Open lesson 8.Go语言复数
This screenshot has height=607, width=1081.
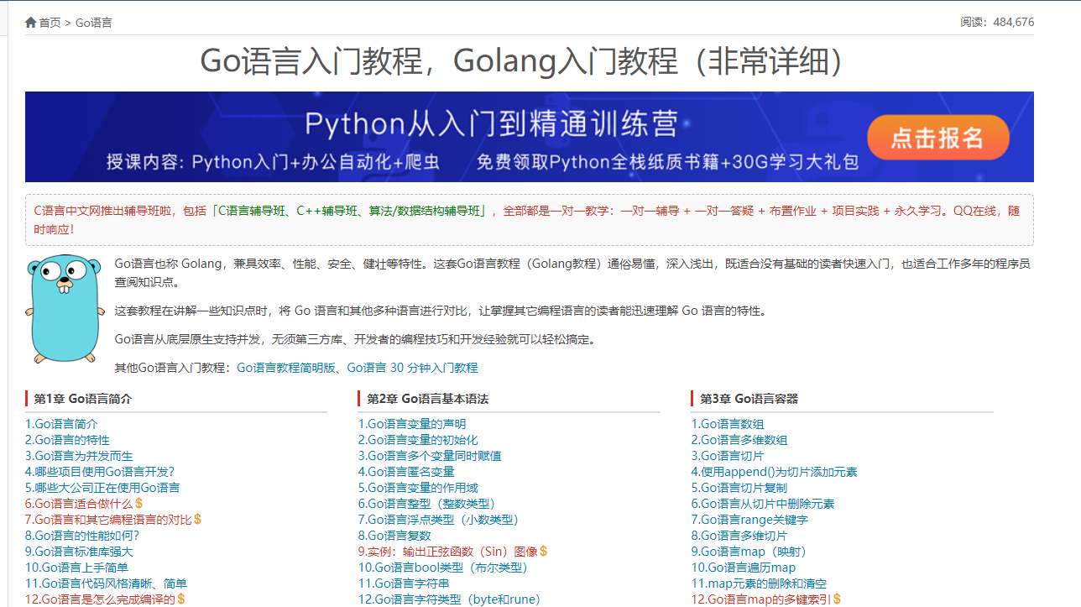pyautogui.click(x=394, y=536)
